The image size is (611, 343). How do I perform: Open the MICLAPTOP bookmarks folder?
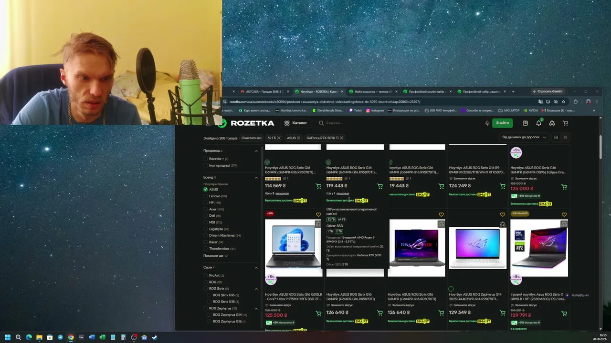pos(509,111)
